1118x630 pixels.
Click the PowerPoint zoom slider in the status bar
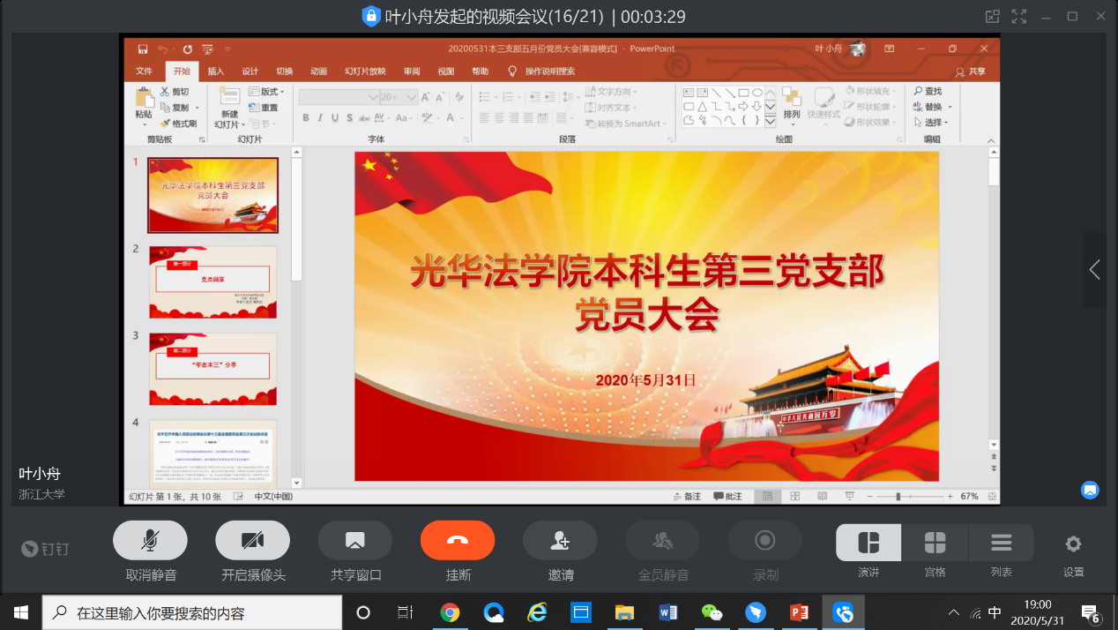[x=899, y=497]
